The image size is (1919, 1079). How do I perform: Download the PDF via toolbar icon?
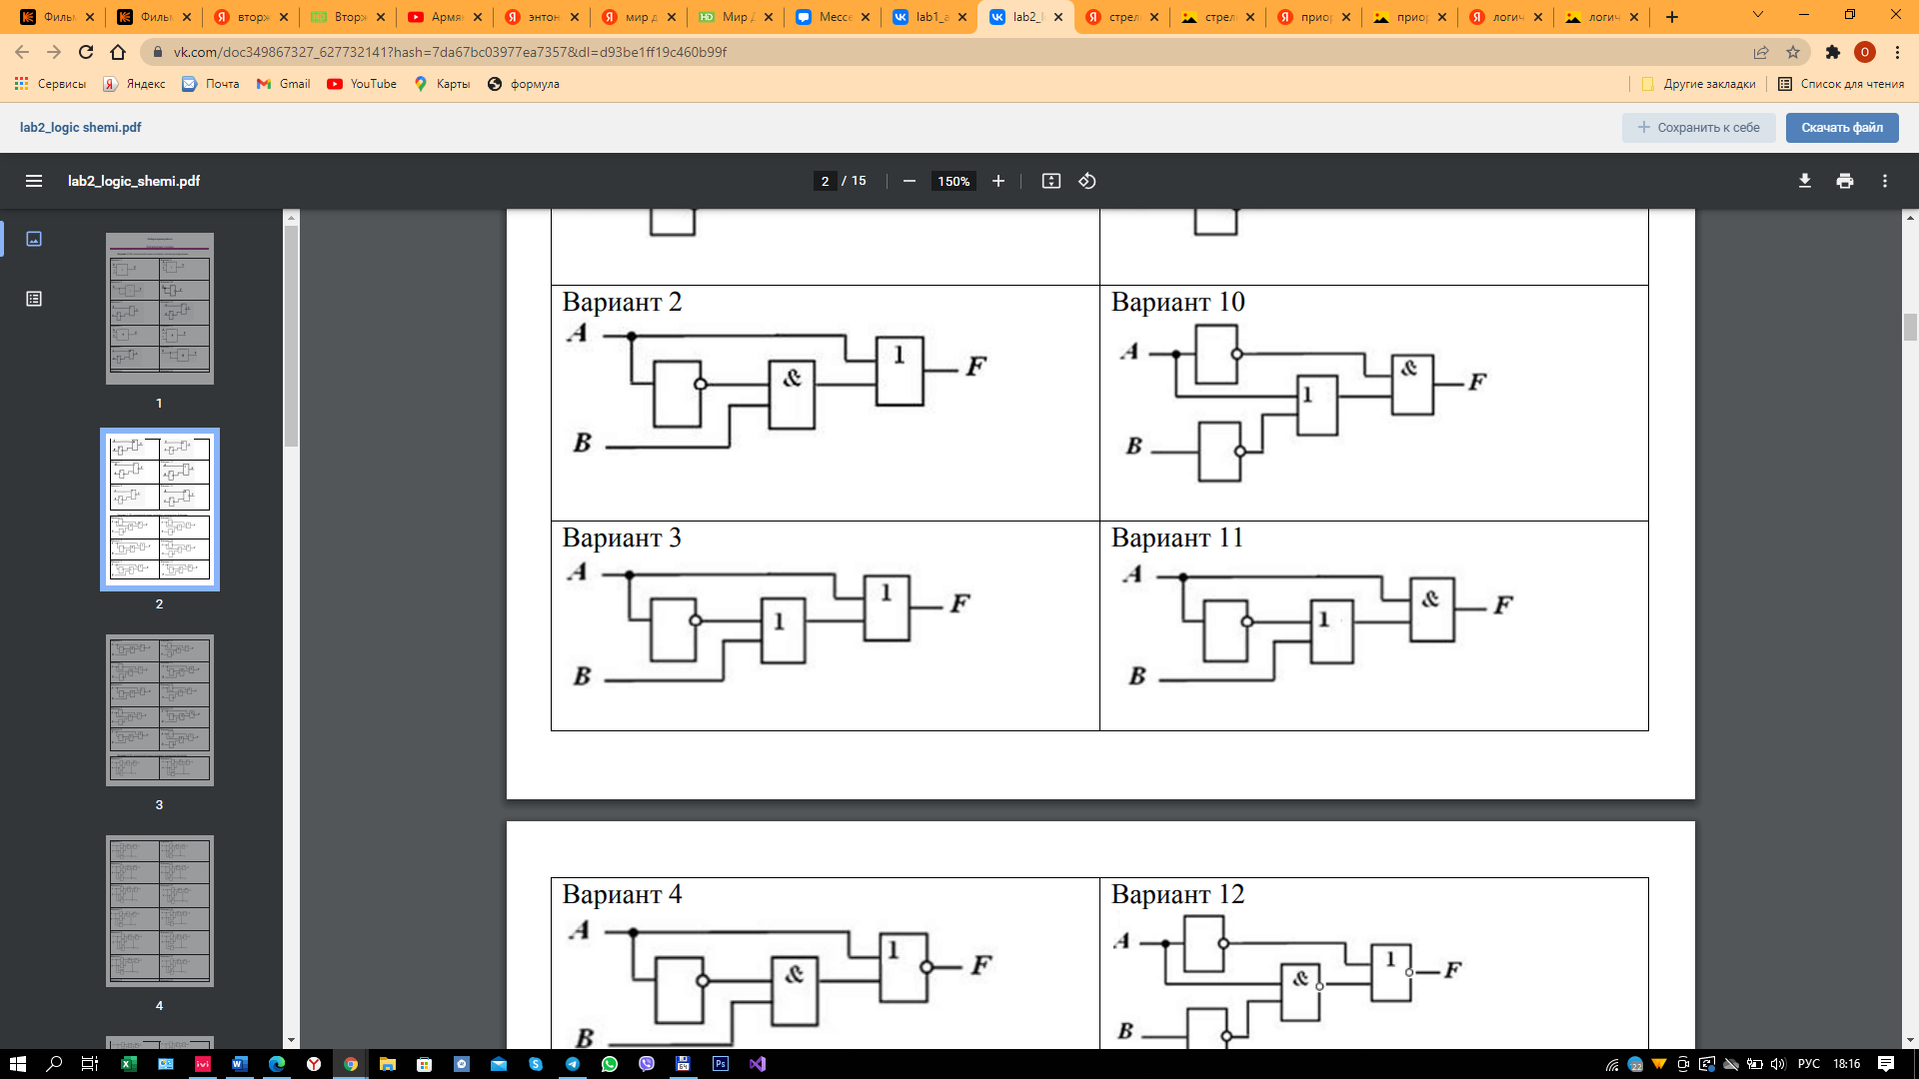tap(1804, 181)
